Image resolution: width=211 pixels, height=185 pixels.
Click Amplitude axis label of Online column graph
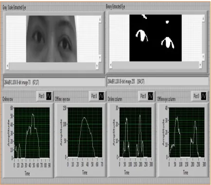[x=114, y=133]
